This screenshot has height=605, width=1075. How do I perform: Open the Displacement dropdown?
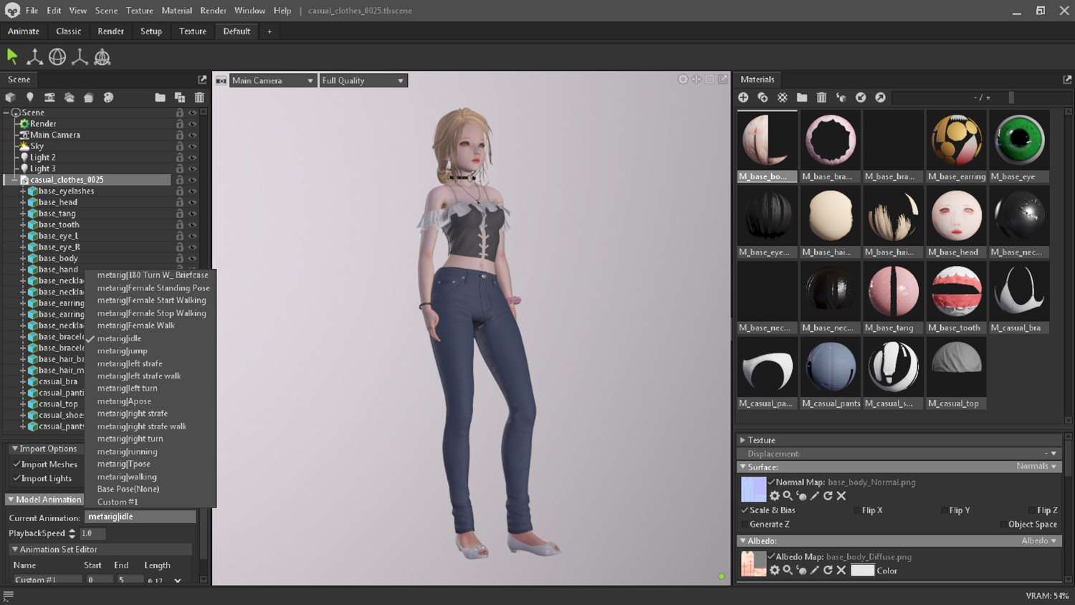(x=1051, y=454)
